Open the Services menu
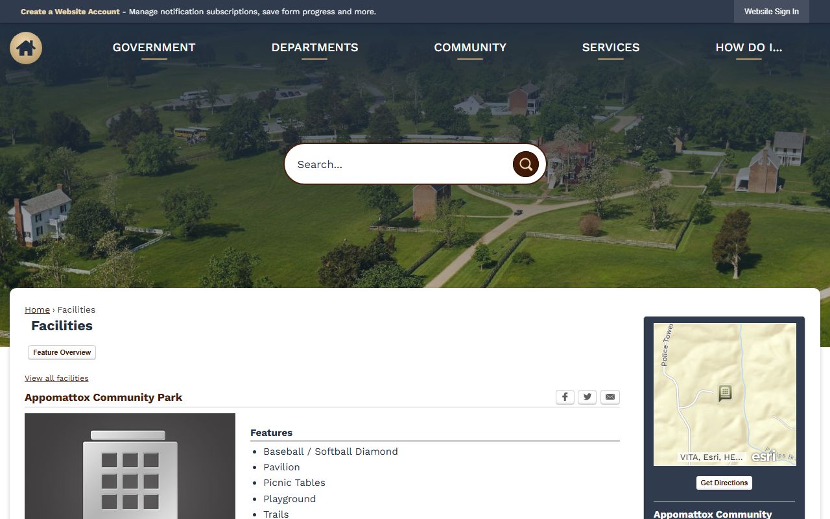The height and width of the screenshot is (519, 830). click(611, 48)
